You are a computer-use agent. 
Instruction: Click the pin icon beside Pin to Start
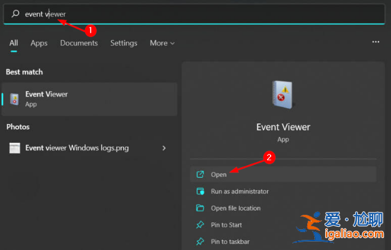click(200, 225)
